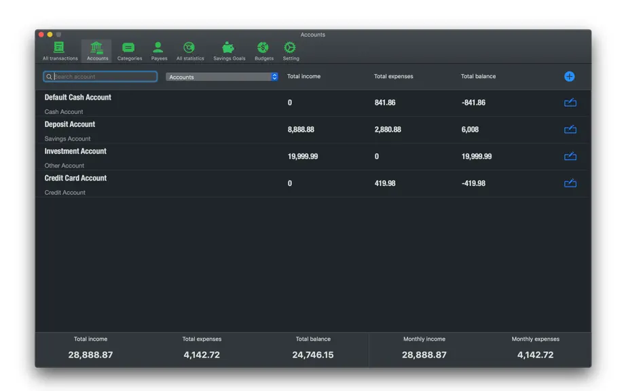The image size is (626, 391).
Task: Minimize the Accounts window
Action: tap(50, 35)
